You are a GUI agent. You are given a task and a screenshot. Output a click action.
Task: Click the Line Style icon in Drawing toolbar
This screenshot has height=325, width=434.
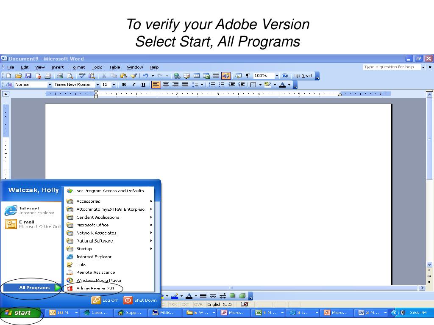pos(203,296)
